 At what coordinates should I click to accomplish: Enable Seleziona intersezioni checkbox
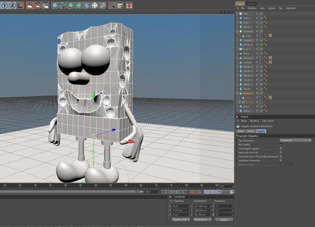(281, 160)
